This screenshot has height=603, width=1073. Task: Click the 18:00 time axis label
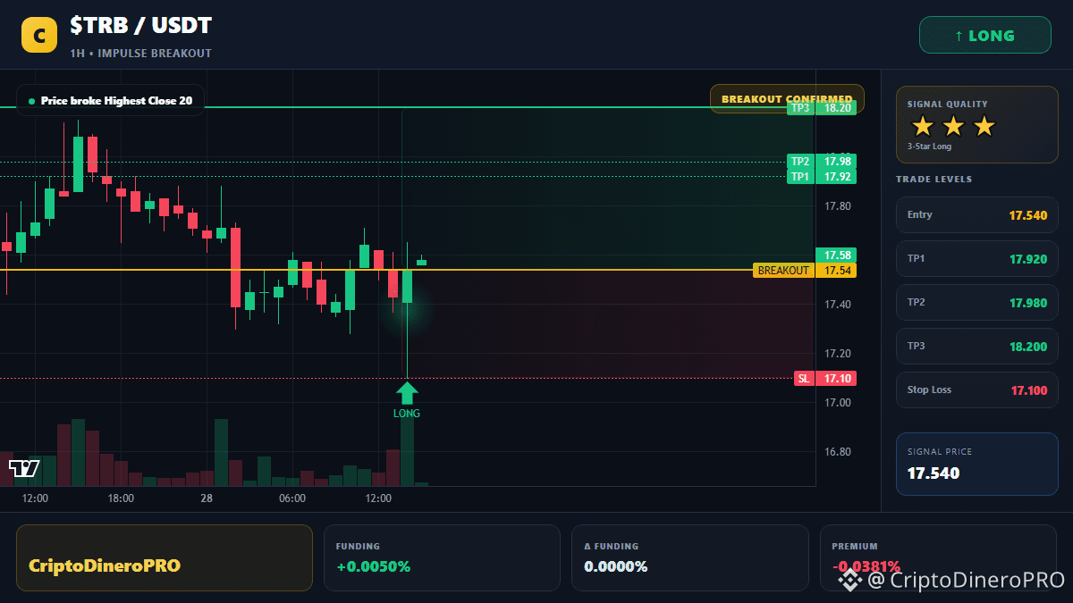pos(121,498)
